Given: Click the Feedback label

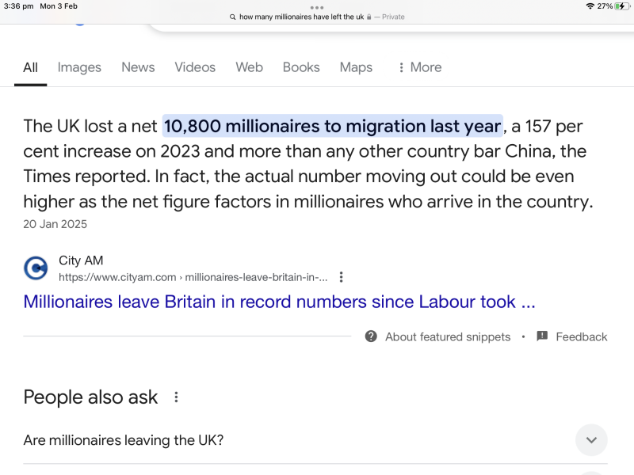Looking at the screenshot, I should point(582,336).
